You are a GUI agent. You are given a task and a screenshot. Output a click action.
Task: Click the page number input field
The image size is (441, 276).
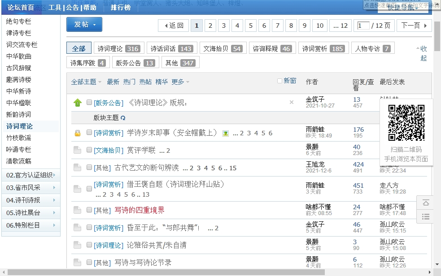click(363, 26)
